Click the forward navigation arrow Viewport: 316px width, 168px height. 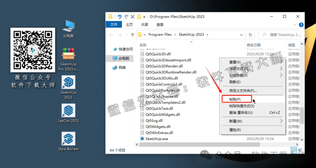point(120,35)
